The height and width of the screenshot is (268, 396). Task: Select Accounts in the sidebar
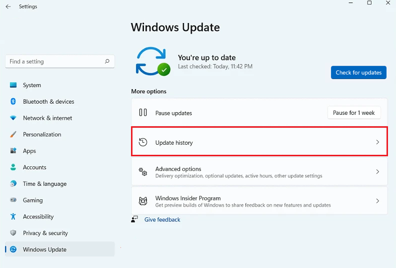pos(59,167)
